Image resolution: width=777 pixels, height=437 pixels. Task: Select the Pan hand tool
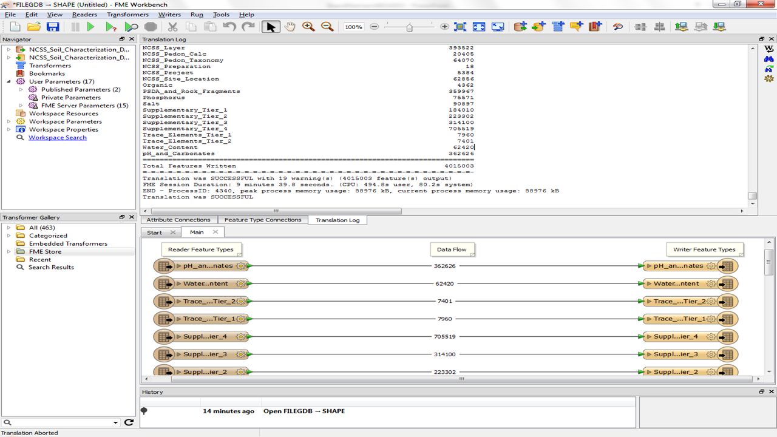click(290, 27)
